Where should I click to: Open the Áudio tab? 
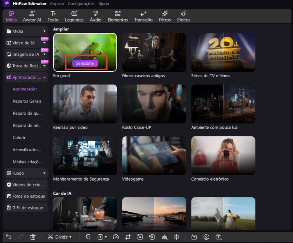point(96,16)
